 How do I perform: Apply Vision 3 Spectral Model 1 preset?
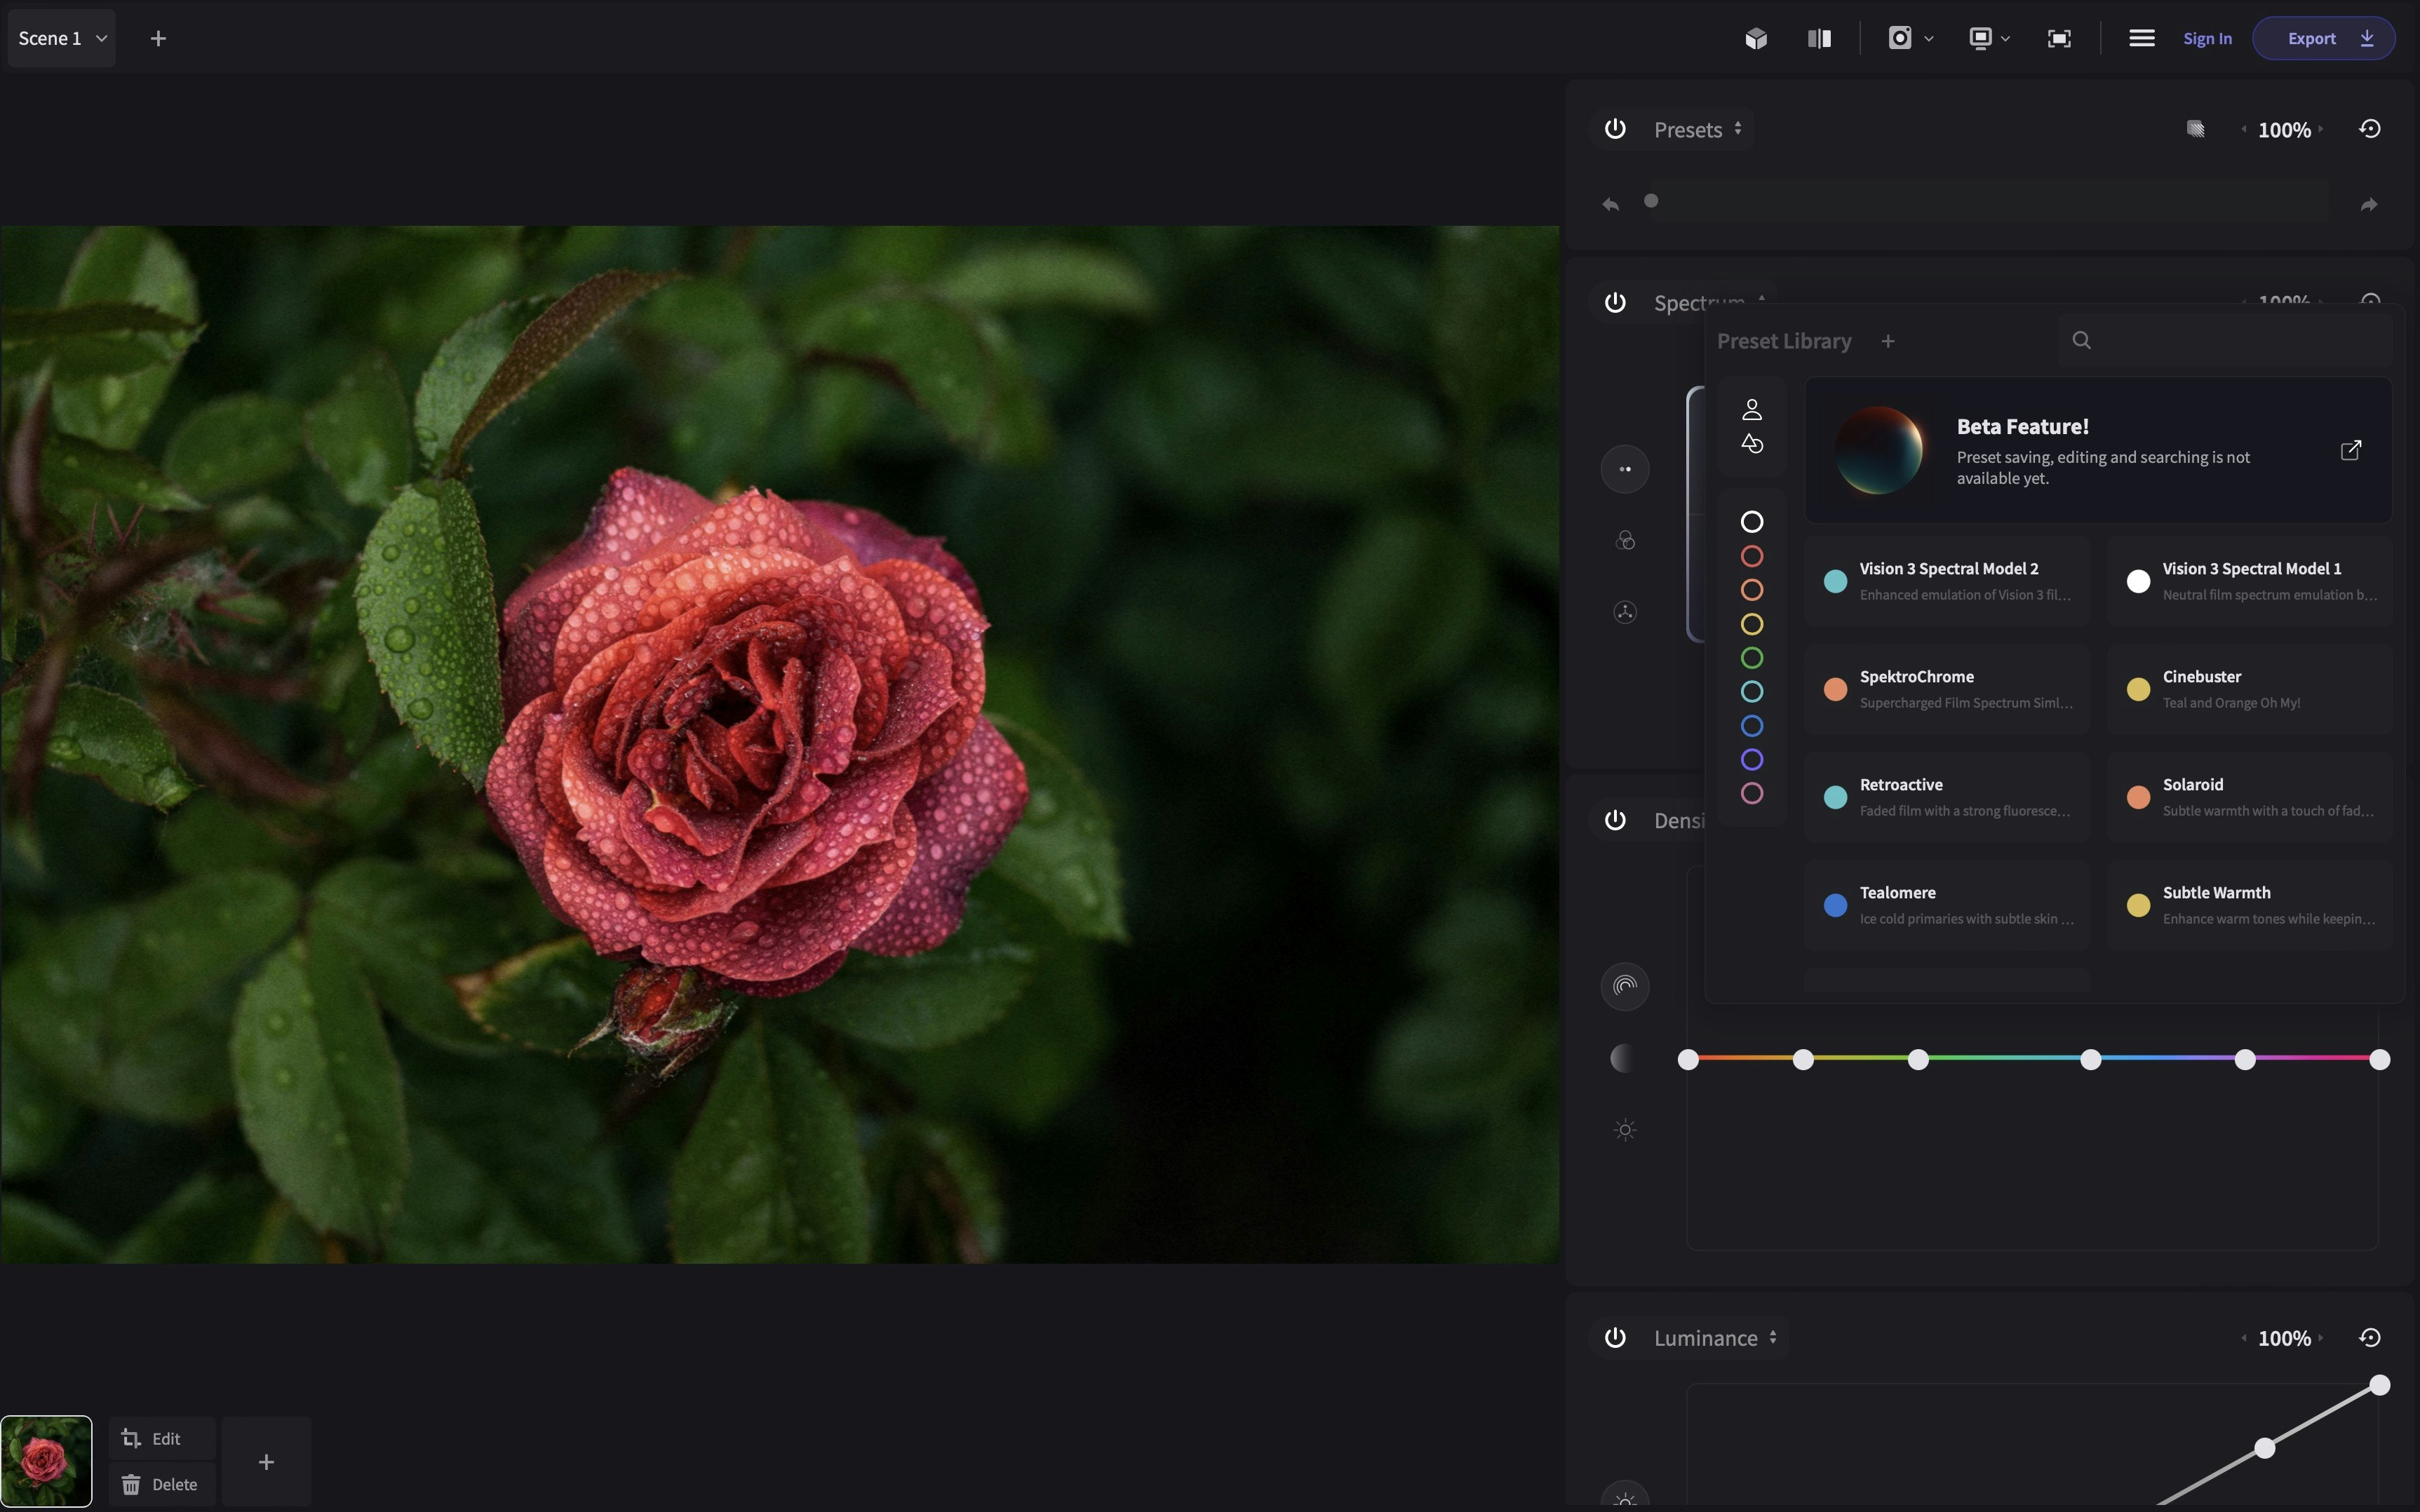pyautogui.click(x=2249, y=581)
